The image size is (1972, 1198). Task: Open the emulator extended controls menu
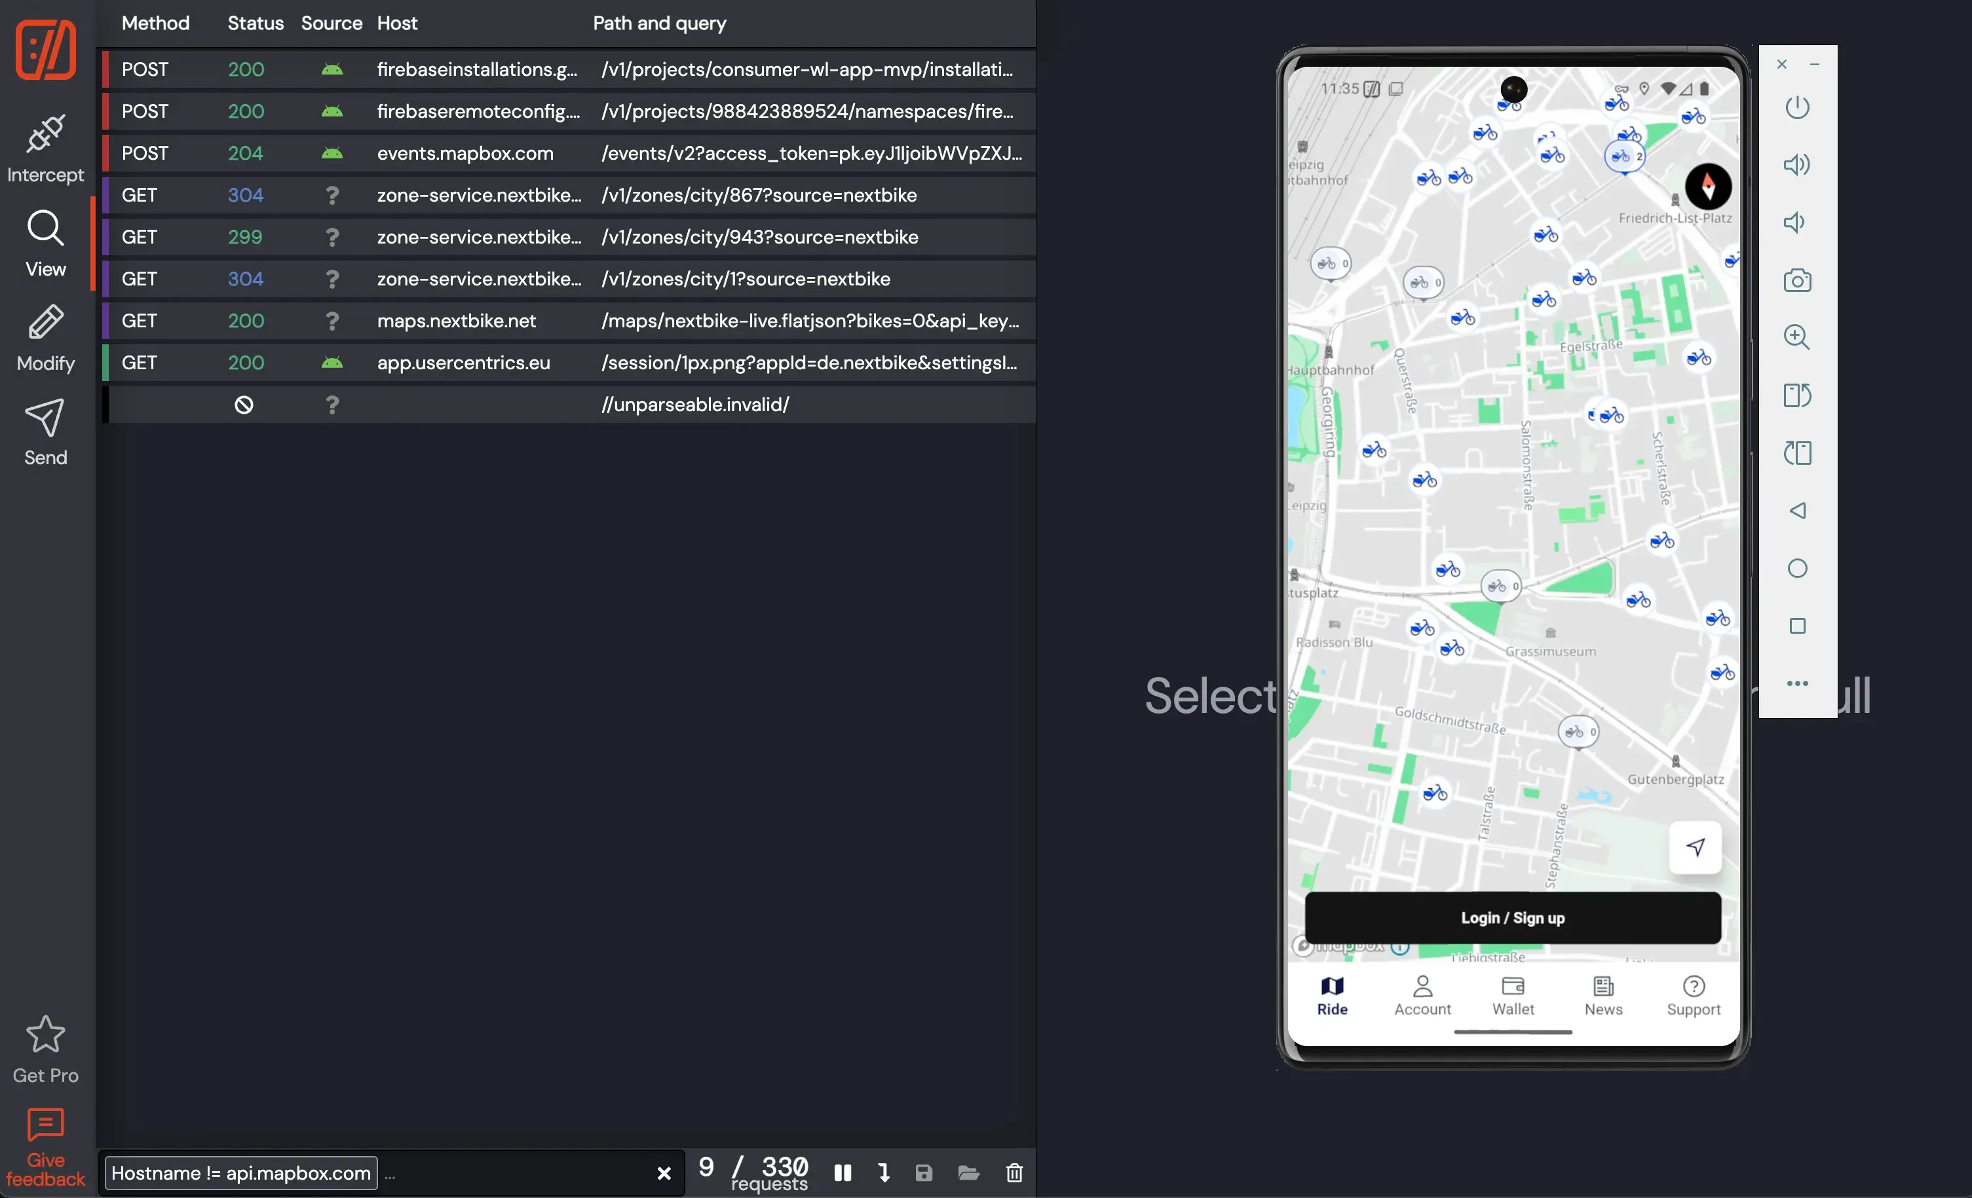1798,683
